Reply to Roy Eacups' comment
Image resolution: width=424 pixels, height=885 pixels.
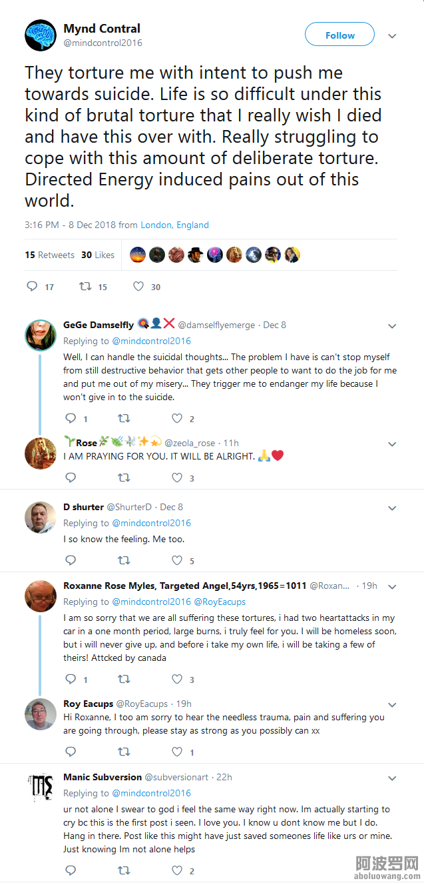71,752
